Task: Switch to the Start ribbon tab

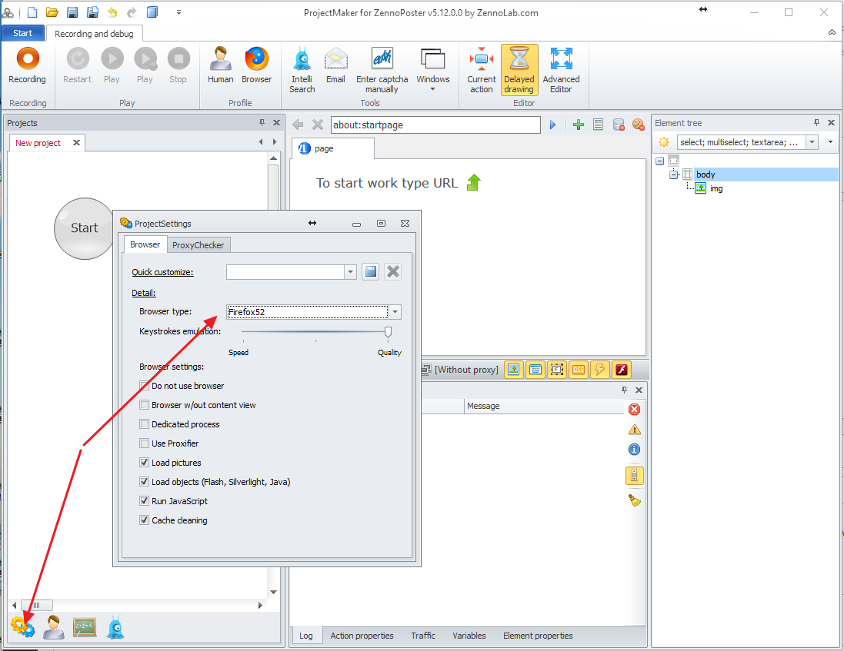Action: (22, 33)
